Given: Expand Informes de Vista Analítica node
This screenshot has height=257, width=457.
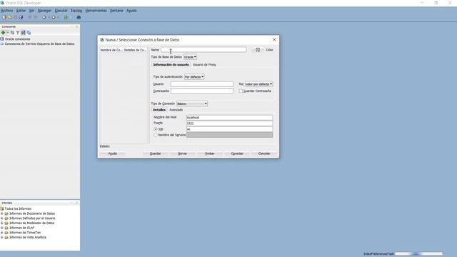Looking at the screenshot, I should click(x=2, y=238).
